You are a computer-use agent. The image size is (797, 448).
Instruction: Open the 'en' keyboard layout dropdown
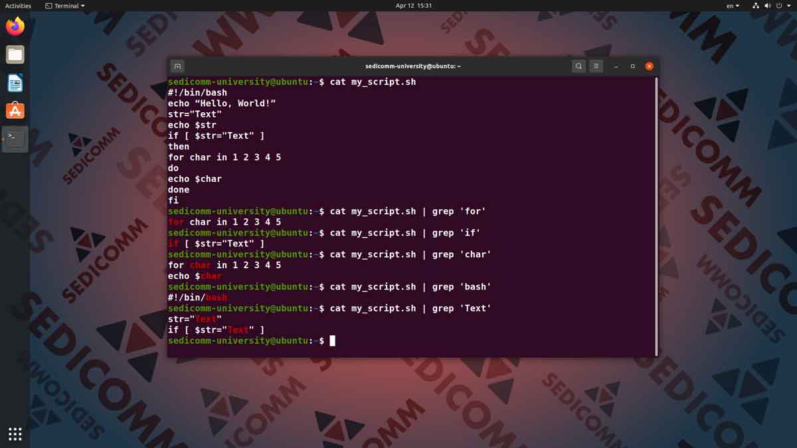tap(733, 6)
